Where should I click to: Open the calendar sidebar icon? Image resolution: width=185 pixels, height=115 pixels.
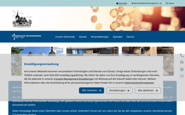[x=182, y=69]
